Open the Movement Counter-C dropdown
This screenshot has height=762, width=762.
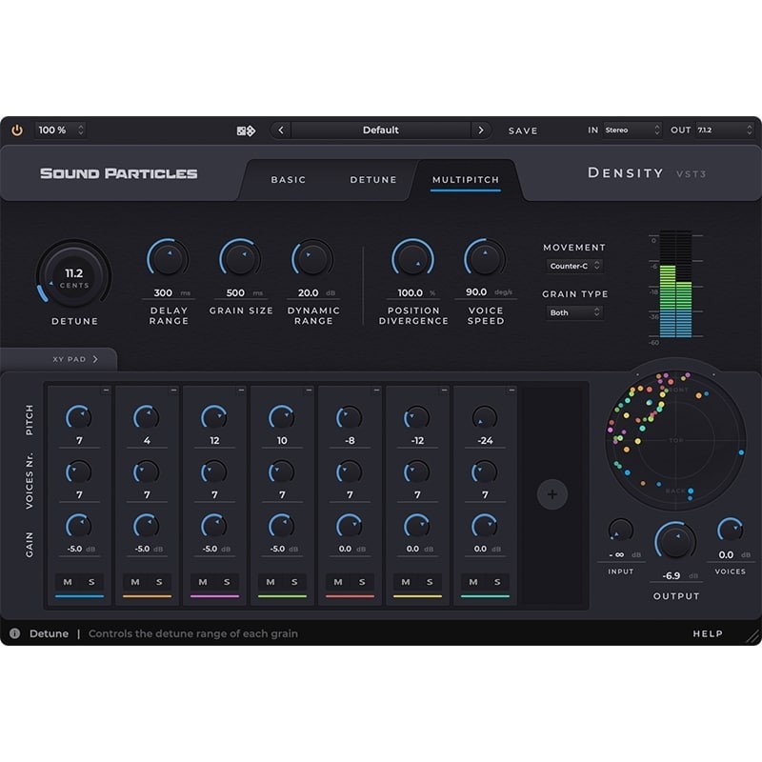pos(574,266)
